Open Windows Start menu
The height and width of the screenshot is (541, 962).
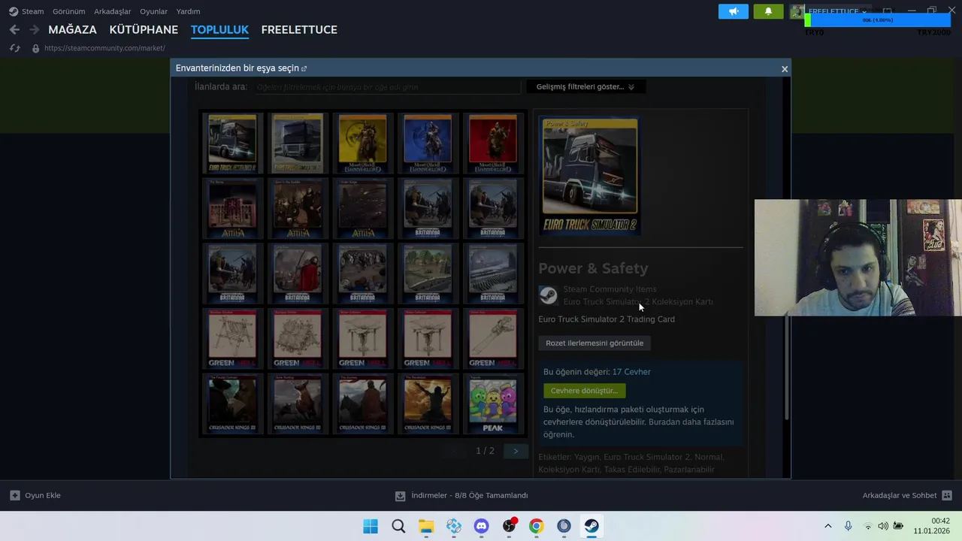point(371,526)
